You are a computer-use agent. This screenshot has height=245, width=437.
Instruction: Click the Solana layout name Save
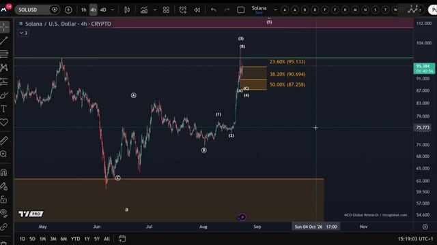pos(259,10)
